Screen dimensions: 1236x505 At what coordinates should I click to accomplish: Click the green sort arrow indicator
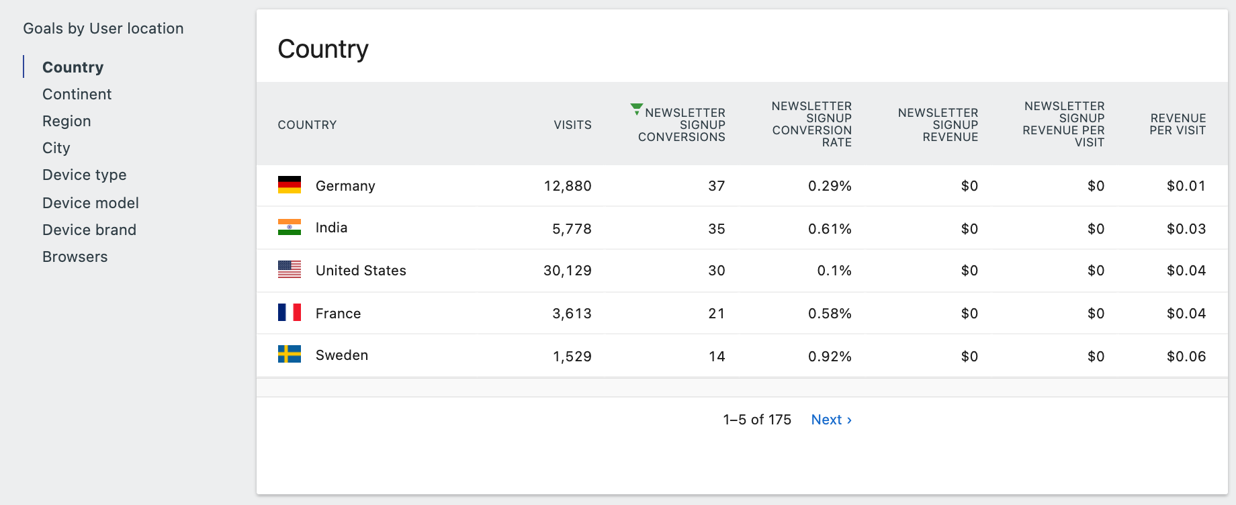[636, 109]
